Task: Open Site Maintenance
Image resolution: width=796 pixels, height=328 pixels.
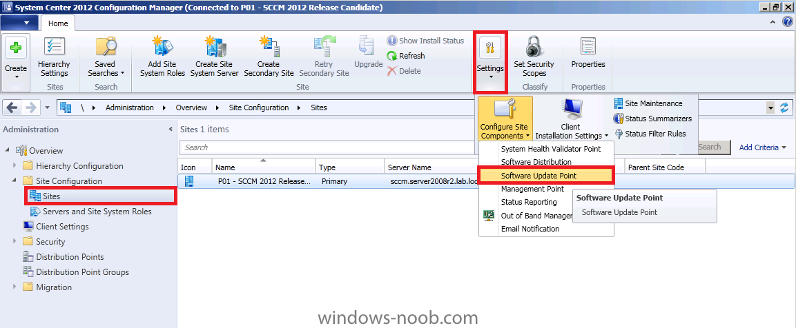Action: 648,103
